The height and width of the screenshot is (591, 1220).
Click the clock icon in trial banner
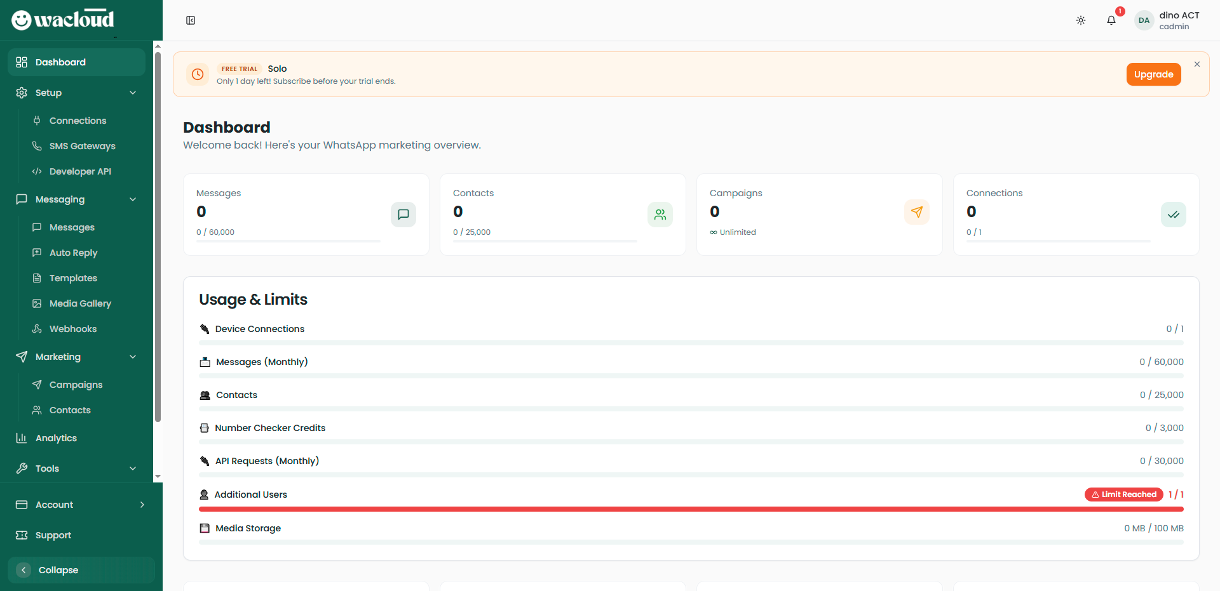[198, 74]
